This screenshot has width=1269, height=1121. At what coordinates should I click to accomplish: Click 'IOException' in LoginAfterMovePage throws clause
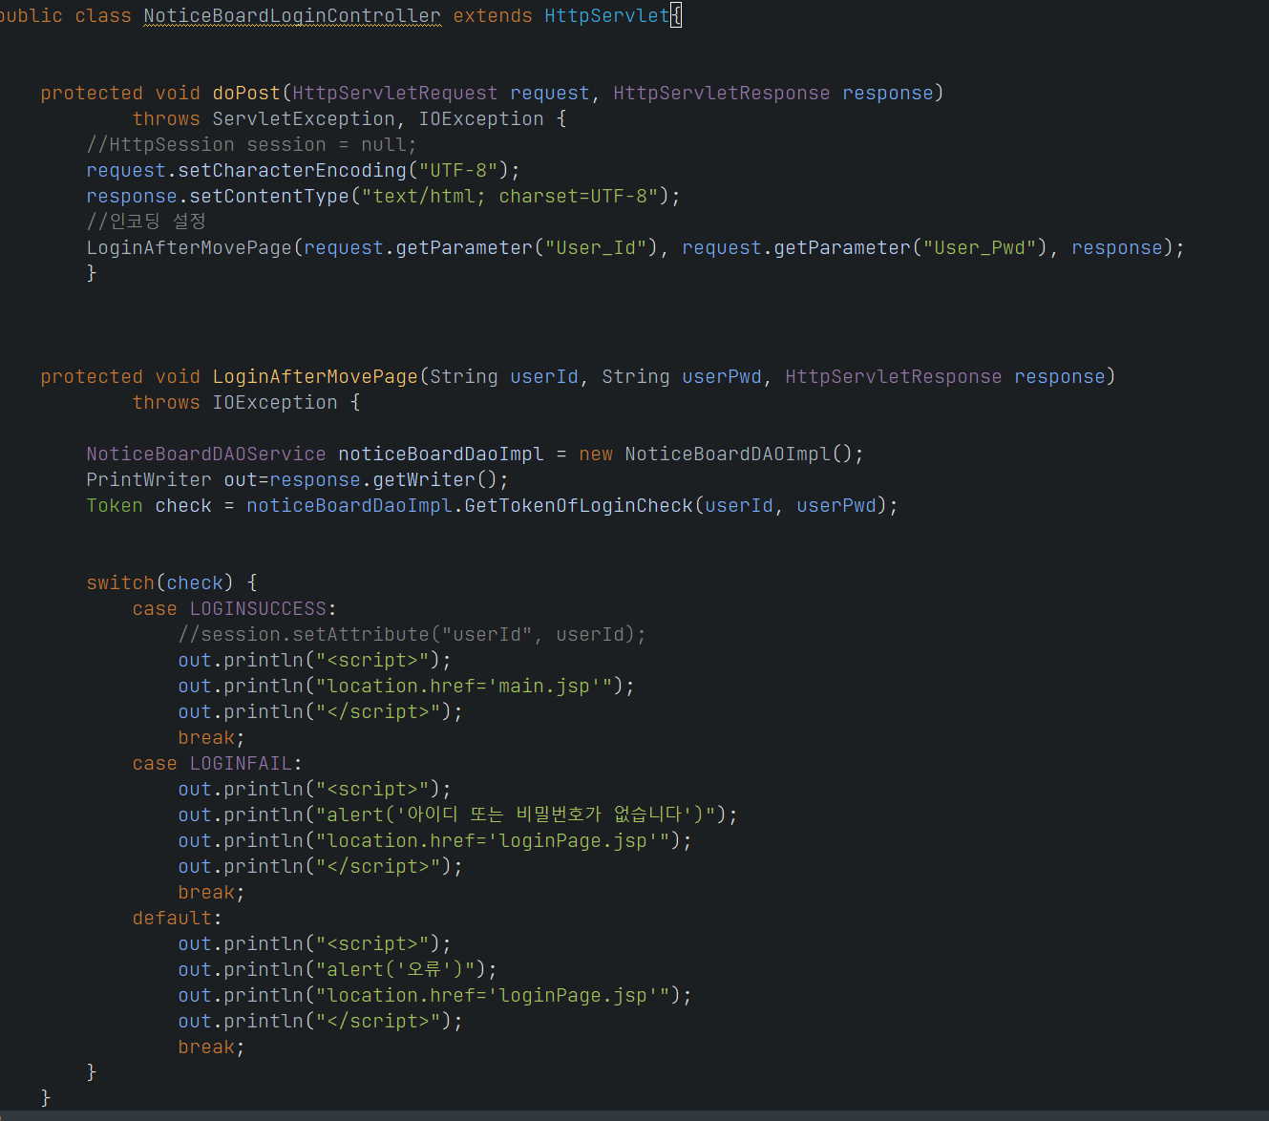(275, 403)
